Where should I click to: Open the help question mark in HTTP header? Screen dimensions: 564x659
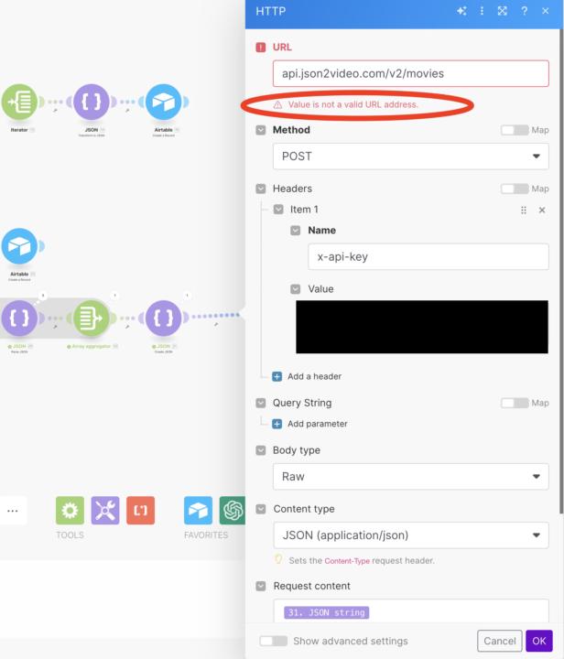[524, 11]
